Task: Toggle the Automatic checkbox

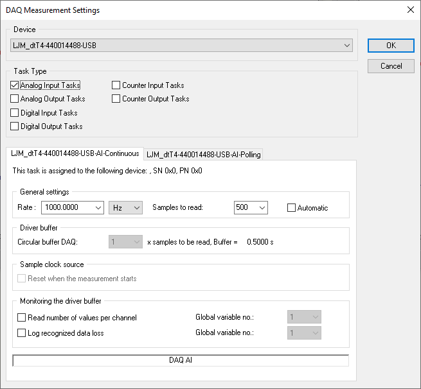Action: pos(291,208)
